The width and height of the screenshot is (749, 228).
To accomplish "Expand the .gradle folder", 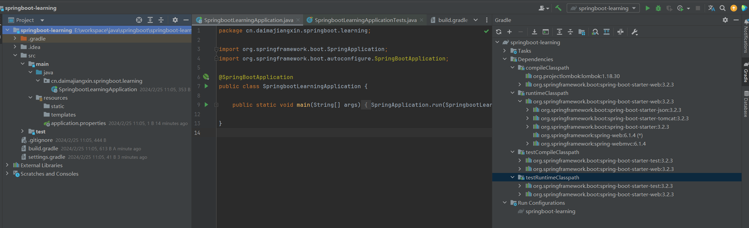I will coord(15,38).
